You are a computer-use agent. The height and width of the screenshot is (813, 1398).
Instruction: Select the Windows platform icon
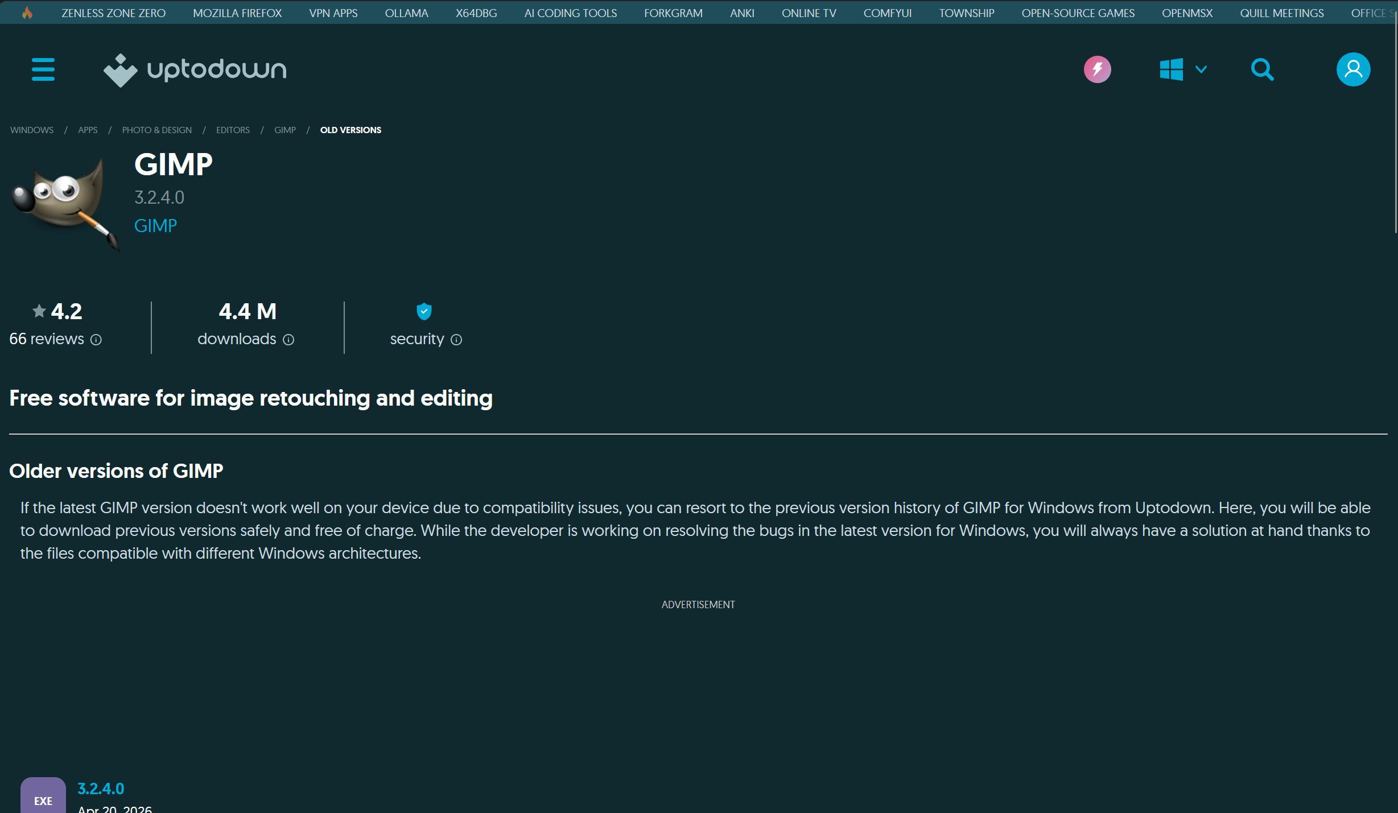coord(1171,69)
